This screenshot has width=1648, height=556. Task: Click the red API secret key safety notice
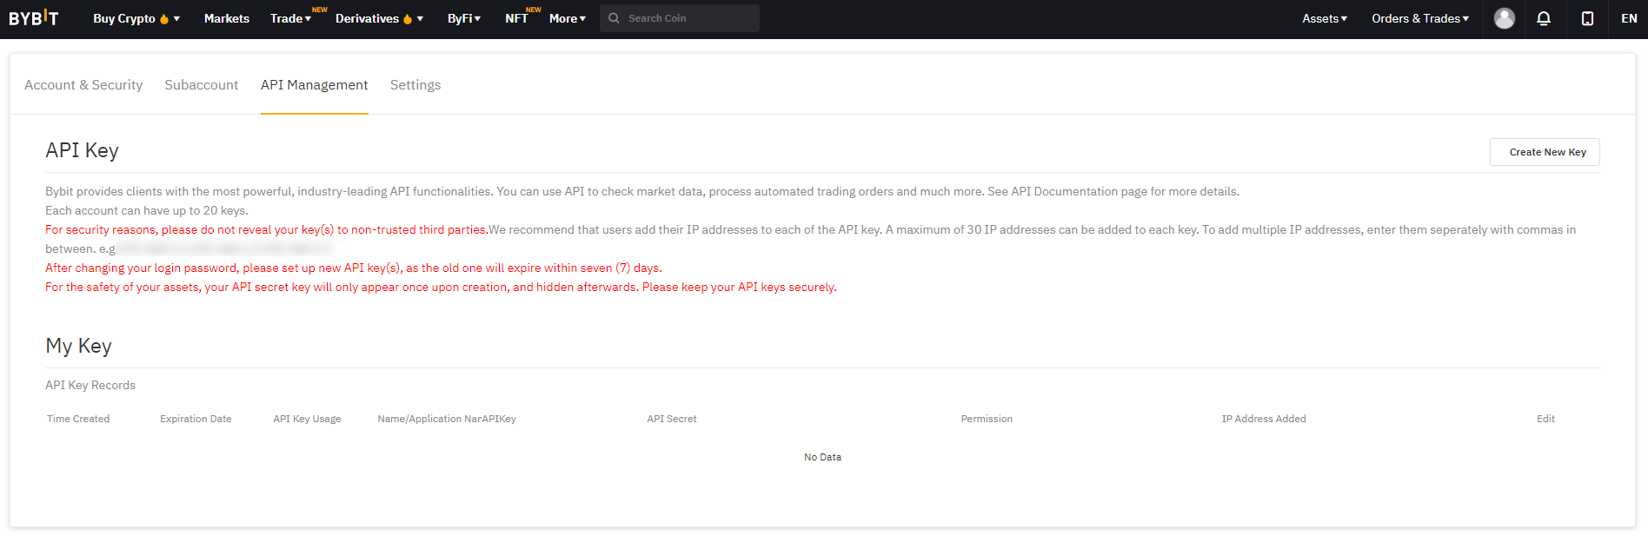[x=441, y=287]
